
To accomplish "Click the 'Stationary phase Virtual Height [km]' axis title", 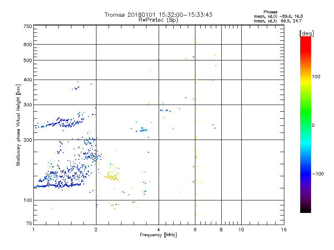I will [x=18, y=125].
